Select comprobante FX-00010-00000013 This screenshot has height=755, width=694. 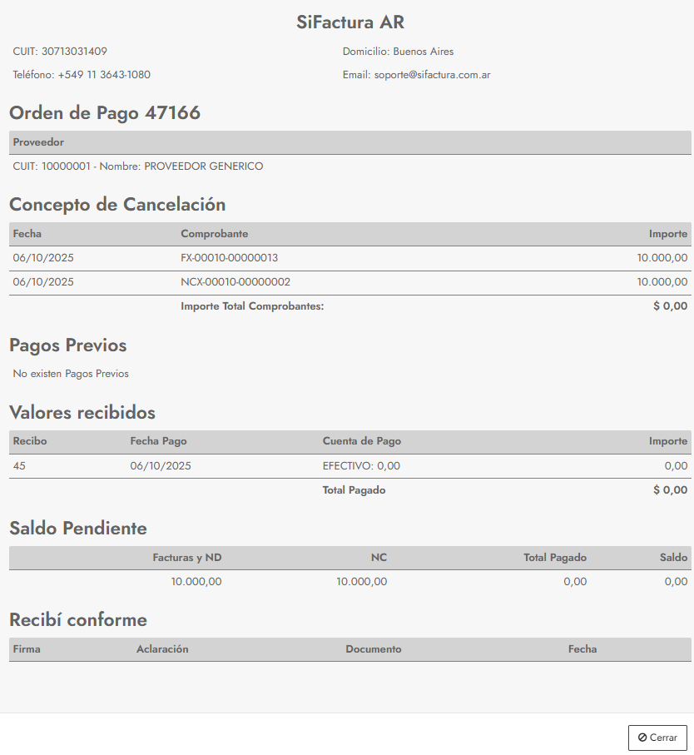(x=229, y=258)
